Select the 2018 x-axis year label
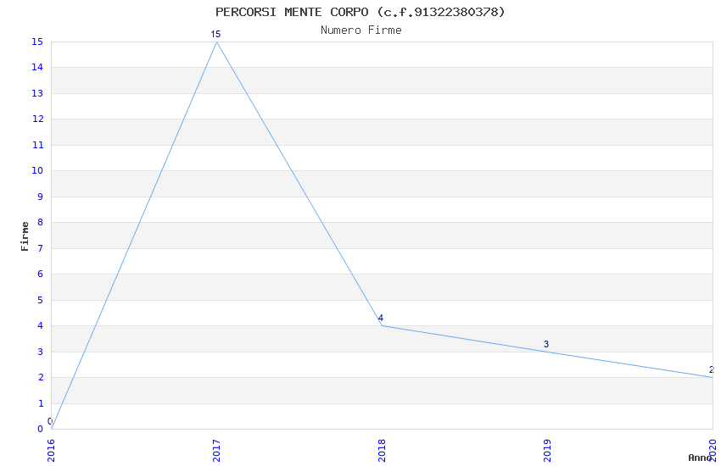Image resolution: width=721 pixels, height=466 pixels. pos(382,451)
